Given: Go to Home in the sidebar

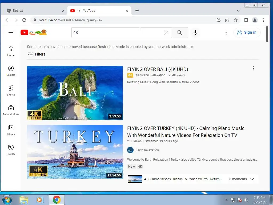Looking at the screenshot, I should 11,51.
